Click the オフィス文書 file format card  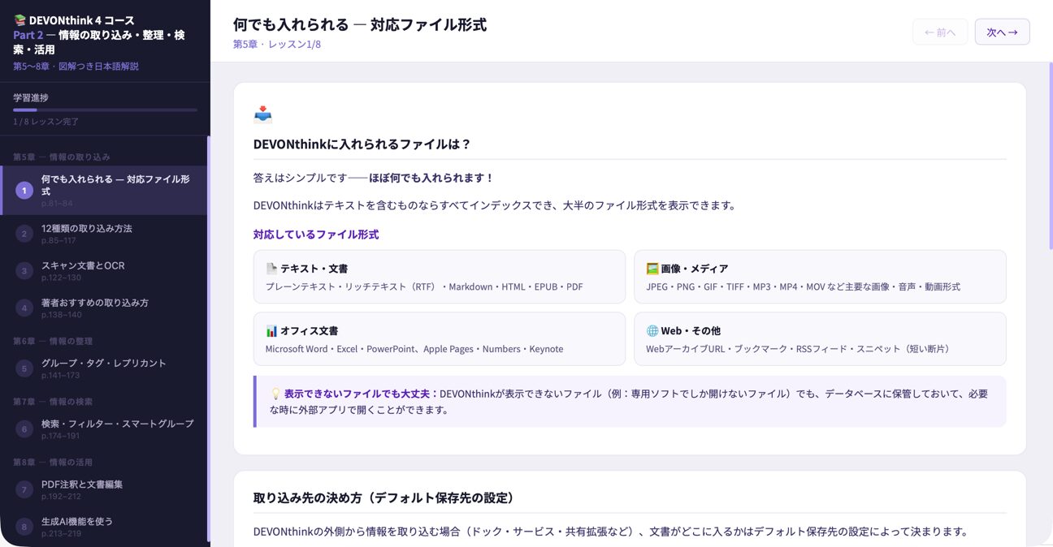tap(439, 339)
